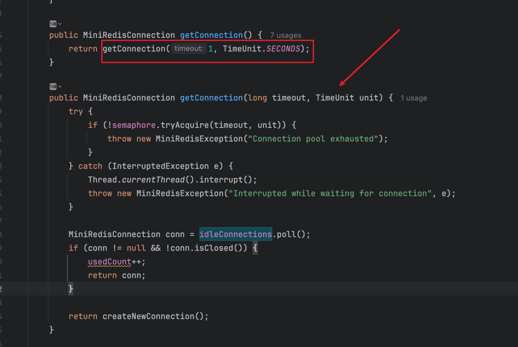Expand the chevron above getConnection(long timeout, TimeUnit unit)
The width and height of the screenshot is (518, 347).
coord(60,86)
